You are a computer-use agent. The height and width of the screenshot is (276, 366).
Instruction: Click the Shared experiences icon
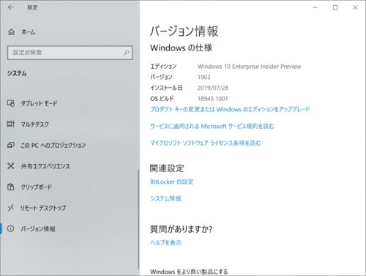[11, 166]
